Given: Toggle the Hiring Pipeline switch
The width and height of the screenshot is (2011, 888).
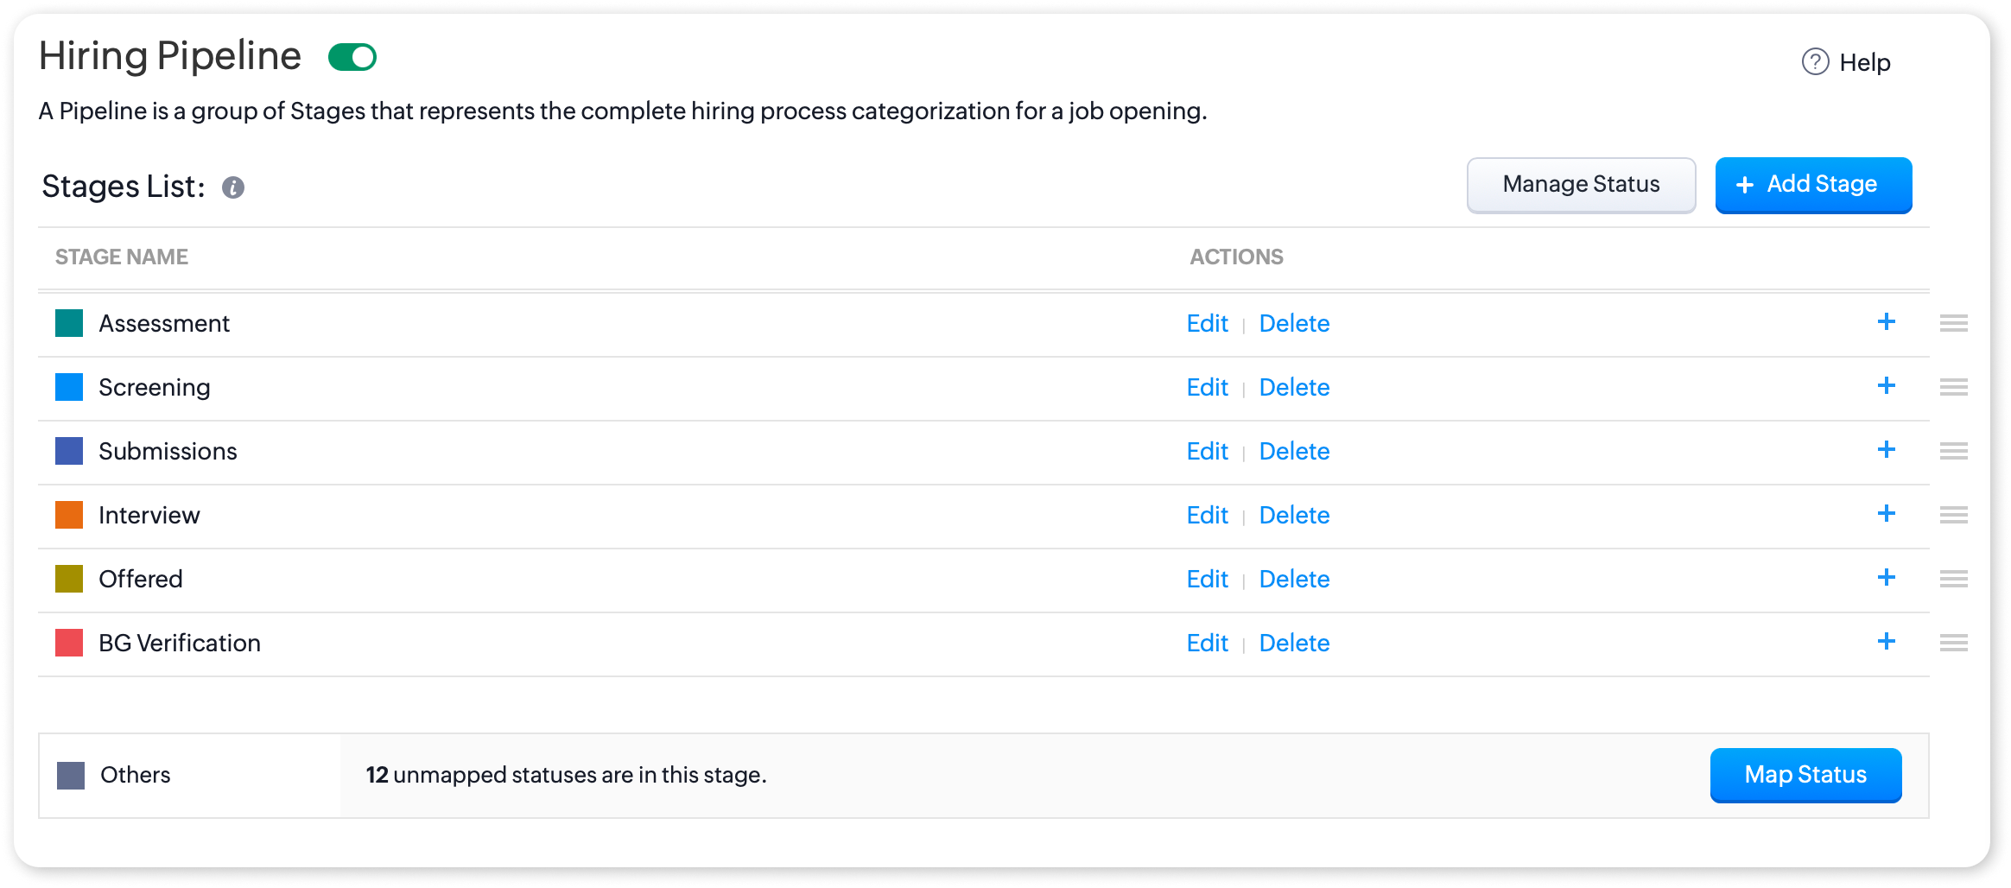Looking at the screenshot, I should pyautogui.click(x=352, y=58).
